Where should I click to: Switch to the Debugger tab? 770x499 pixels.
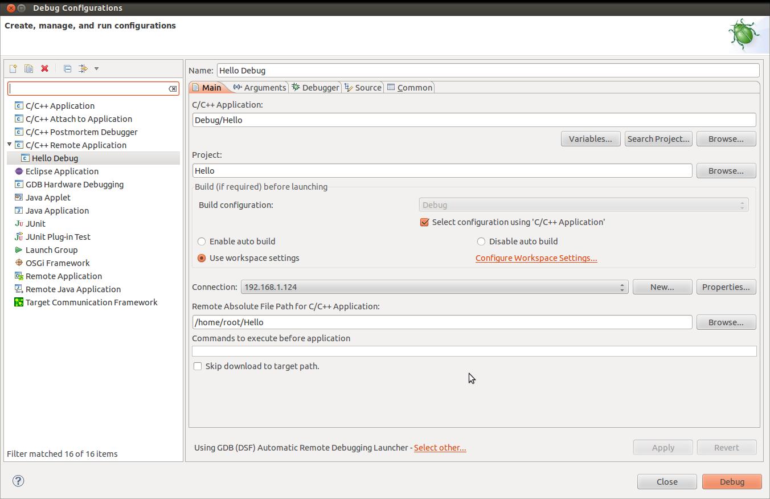pos(316,88)
